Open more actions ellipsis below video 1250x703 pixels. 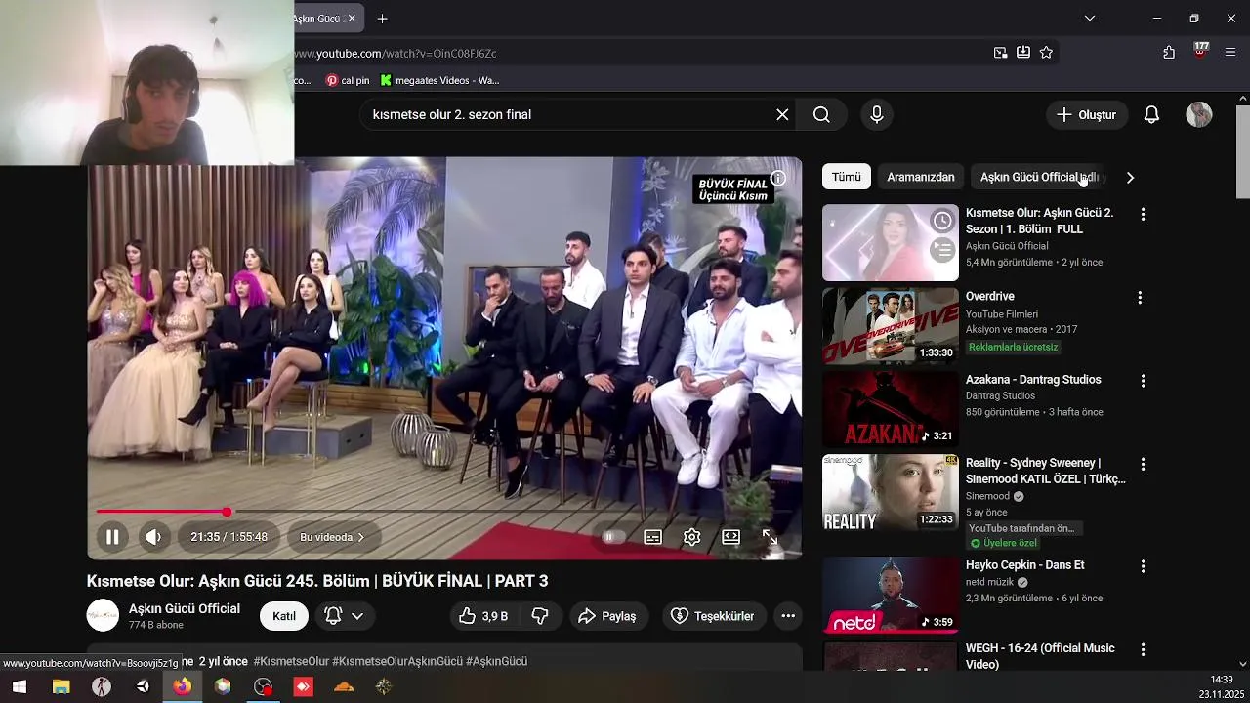(x=788, y=616)
